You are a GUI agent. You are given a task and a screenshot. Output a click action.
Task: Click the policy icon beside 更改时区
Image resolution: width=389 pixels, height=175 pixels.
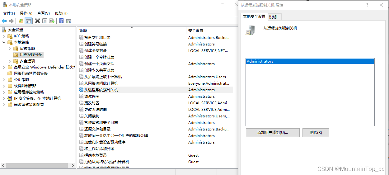pyautogui.click(x=82, y=103)
